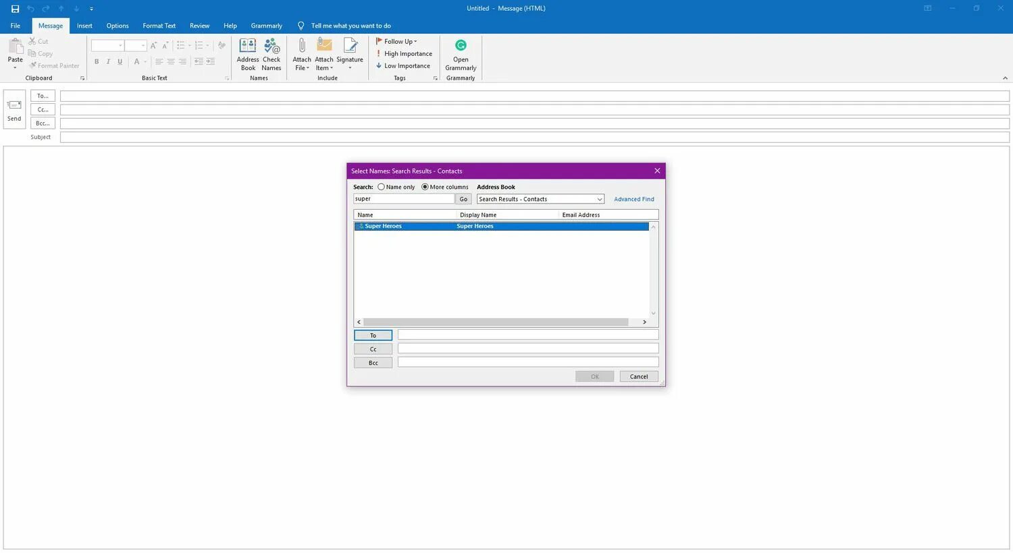Open the font name combo box
The width and height of the screenshot is (1013, 553).
coord(107,45)
